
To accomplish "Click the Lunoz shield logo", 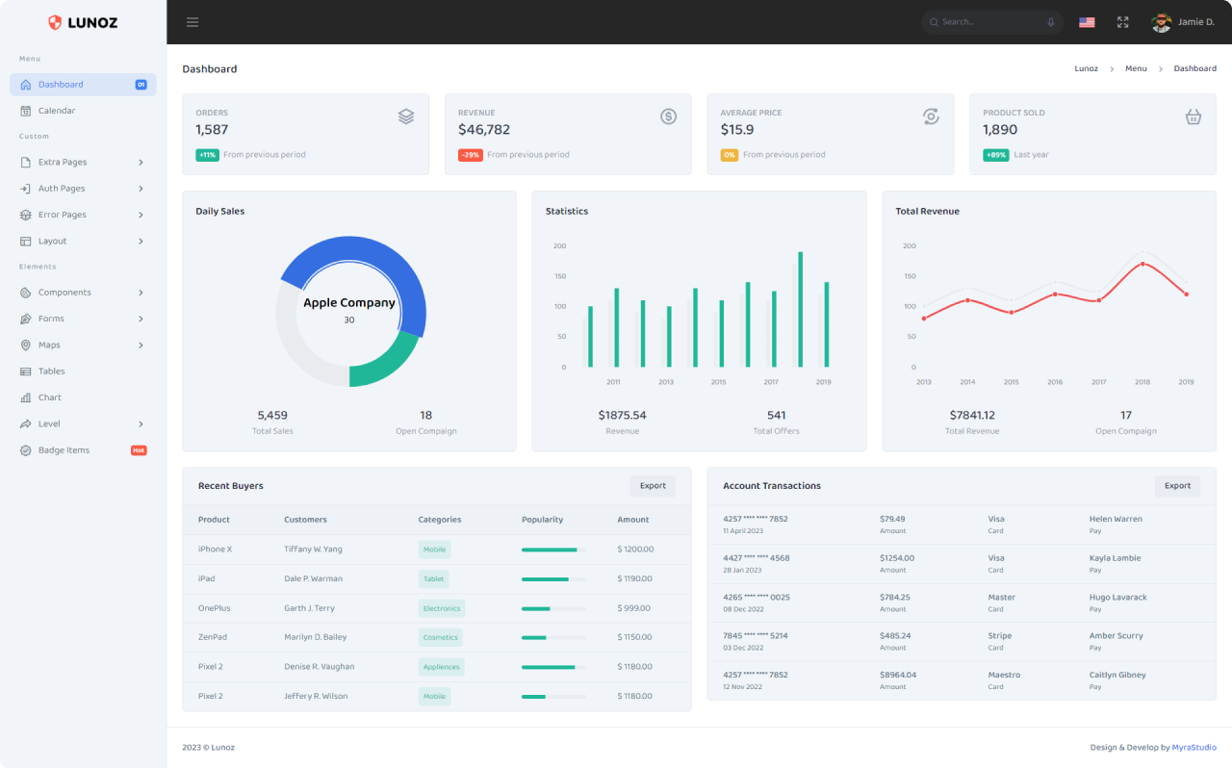I will click(55, 22).
